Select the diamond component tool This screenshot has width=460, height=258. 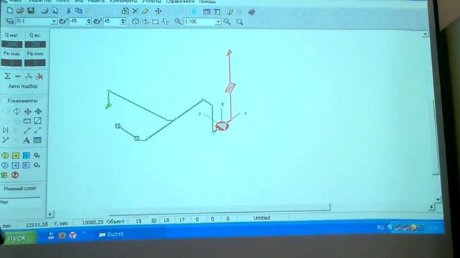coord(17,111)
